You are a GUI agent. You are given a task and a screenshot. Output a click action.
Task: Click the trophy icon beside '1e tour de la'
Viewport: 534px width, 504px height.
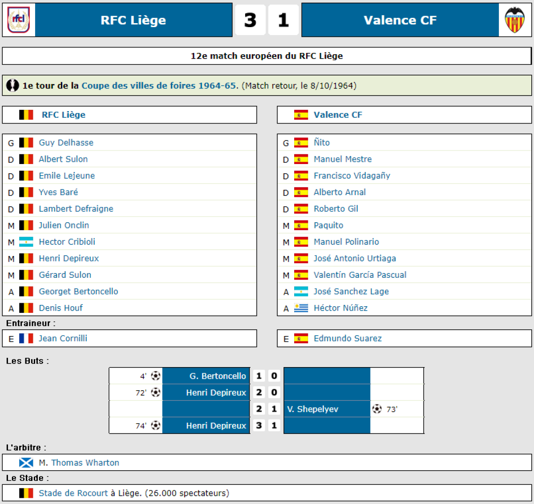(13, 85)
